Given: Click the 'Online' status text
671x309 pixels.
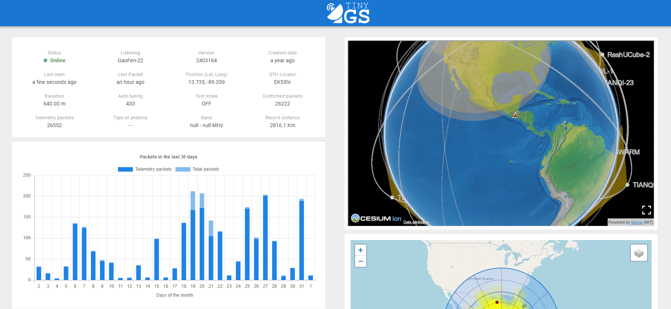Looking at the screenshot, I should (x=58, y=60).
